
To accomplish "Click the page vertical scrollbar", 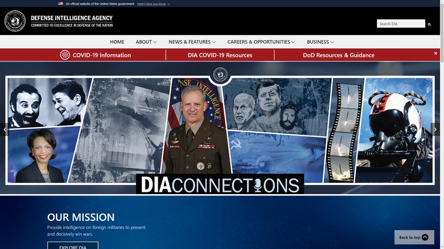I will [442, 125].
